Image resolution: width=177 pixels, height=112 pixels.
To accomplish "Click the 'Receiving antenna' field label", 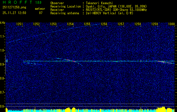I will pyautogui.click(x=65, y=13).
